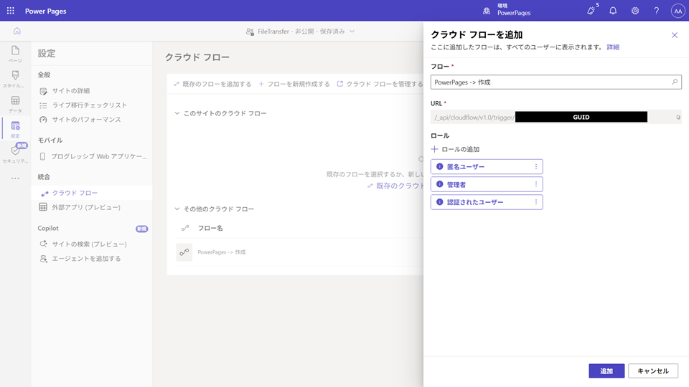Open the スタイル workspace
The height and width of the screenshot is (387, 689).
tap(15, 79)
